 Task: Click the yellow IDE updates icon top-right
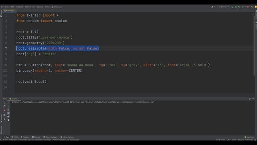256,7
